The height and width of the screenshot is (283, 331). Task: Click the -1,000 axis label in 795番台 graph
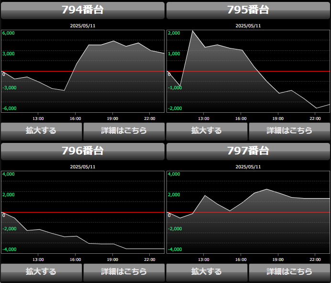tap(175, 88)
